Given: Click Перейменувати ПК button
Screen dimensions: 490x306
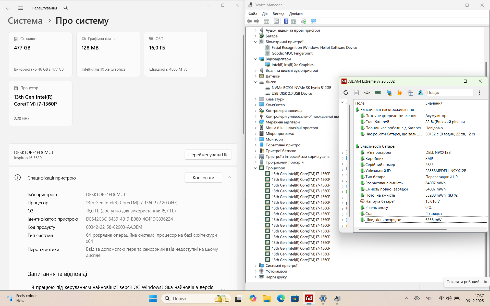Looking at the screenshot, I should coord(208,155).
